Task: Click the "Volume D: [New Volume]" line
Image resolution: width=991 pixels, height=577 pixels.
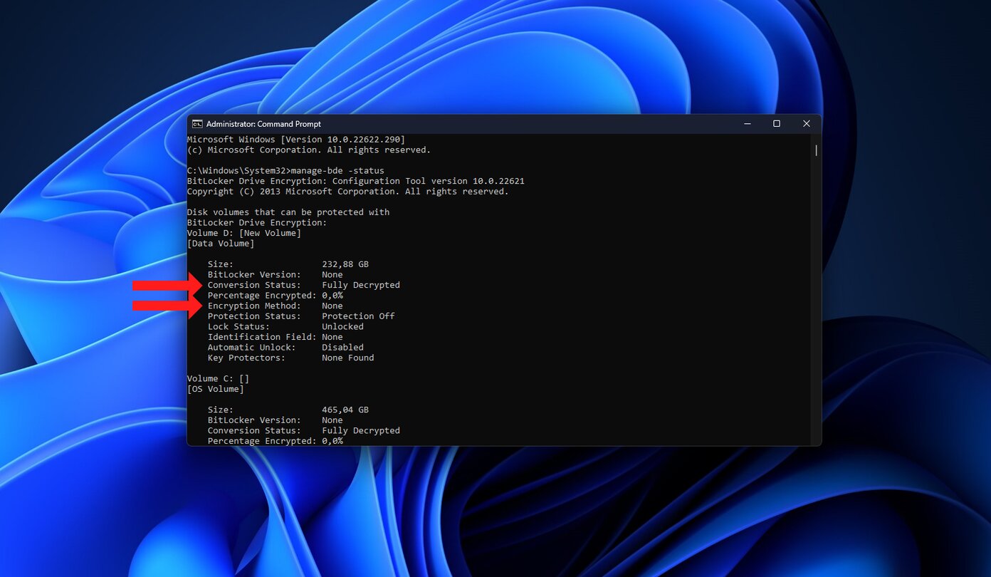Action: point(243,233)
